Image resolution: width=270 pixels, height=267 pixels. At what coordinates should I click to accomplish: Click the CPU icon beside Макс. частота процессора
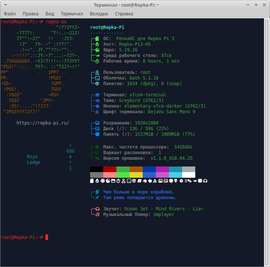97,147
